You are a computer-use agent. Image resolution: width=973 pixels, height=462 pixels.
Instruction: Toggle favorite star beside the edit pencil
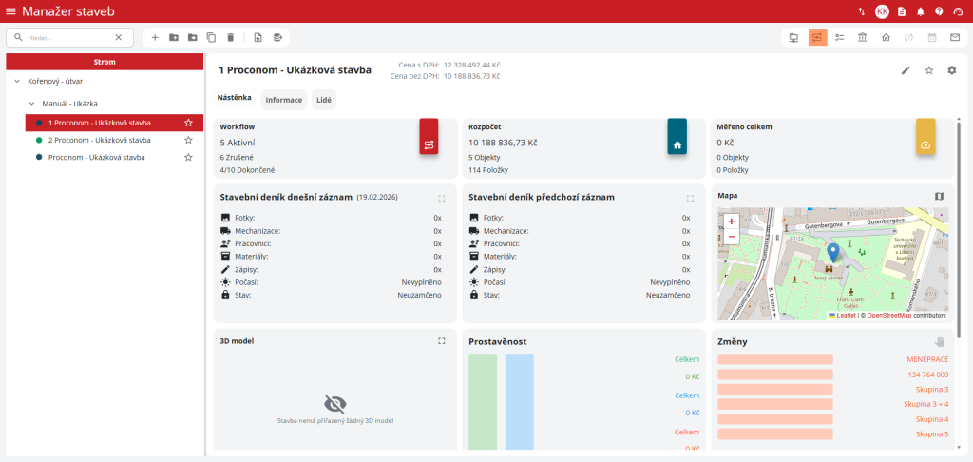point(928,70)
